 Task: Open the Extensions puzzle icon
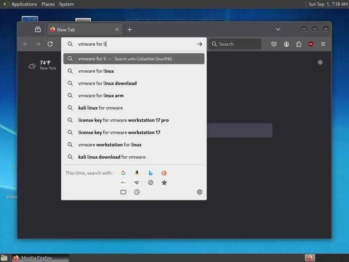pyautogui.click(x=299, y=44)
